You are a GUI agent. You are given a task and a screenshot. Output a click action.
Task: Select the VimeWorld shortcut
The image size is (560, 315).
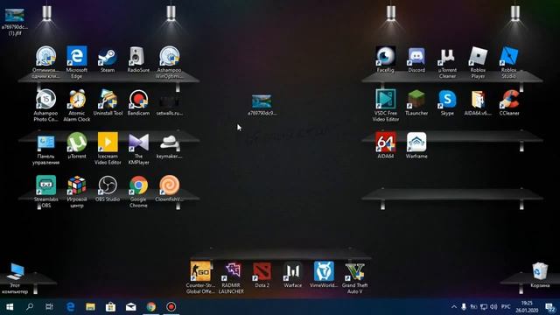(x=324, y=275)
